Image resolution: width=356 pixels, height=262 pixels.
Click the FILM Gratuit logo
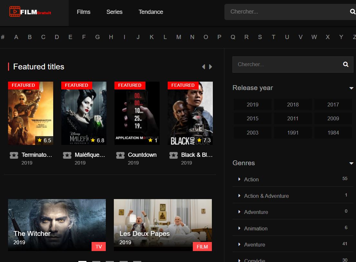click(x=30, y=12)
